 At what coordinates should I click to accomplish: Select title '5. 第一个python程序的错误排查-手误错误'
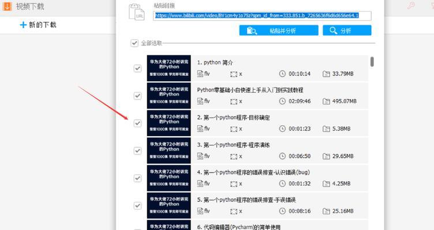tap(246, 200)
